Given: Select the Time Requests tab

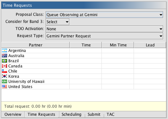Looking at the screenshot, I should click(41, 114).
